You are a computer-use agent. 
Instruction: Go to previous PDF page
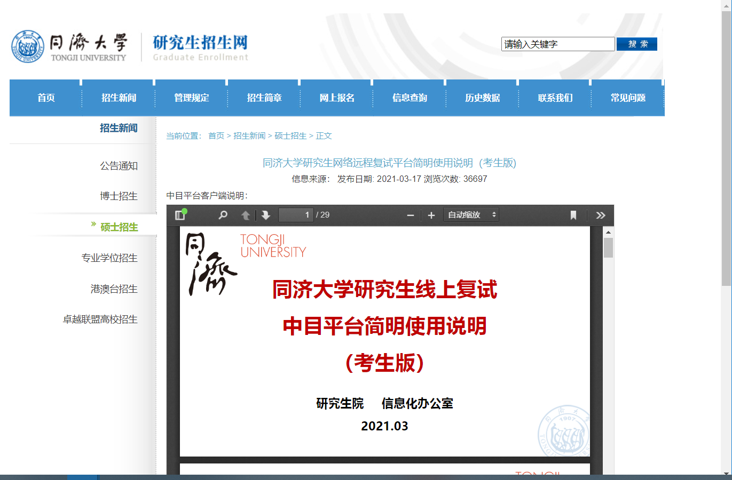point(246,215)
